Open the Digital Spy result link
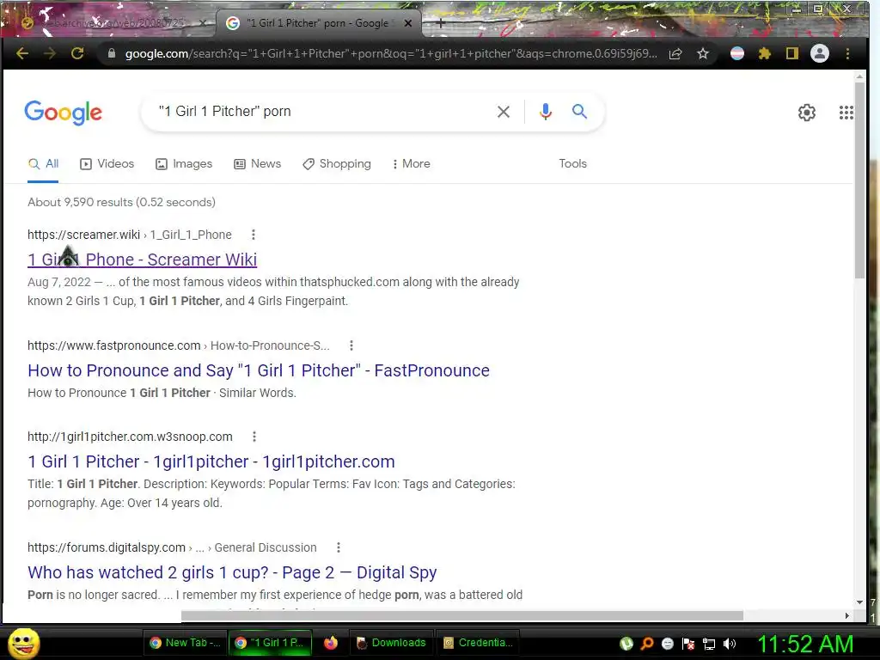880x660 pixels. (x=232, y=572)
